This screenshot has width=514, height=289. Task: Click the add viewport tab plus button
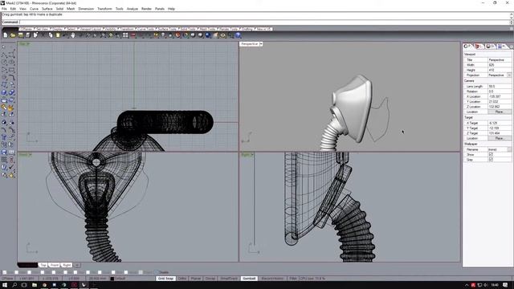click(77, 265)
